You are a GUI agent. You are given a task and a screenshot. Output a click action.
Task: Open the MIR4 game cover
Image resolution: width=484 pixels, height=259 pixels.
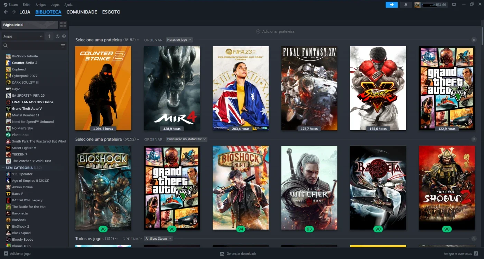172,88
